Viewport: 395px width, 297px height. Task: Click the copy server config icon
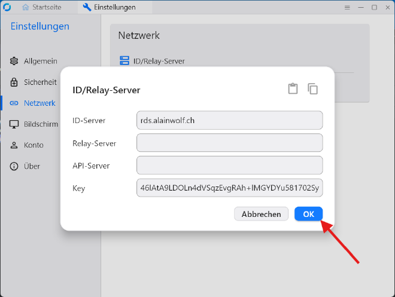click(x=312, y=89)
